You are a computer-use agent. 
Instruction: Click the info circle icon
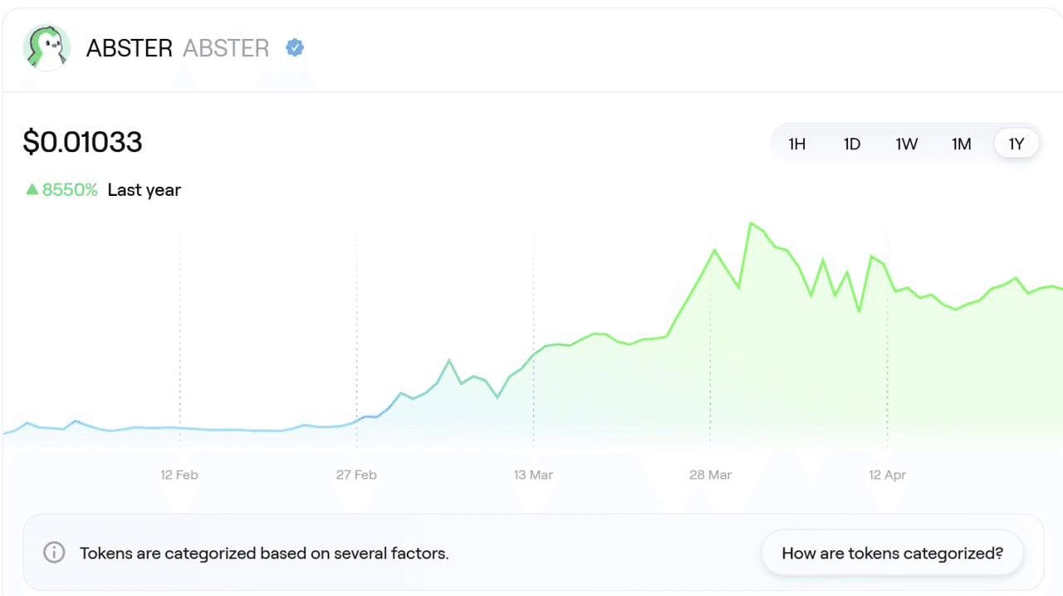[54, 553]
